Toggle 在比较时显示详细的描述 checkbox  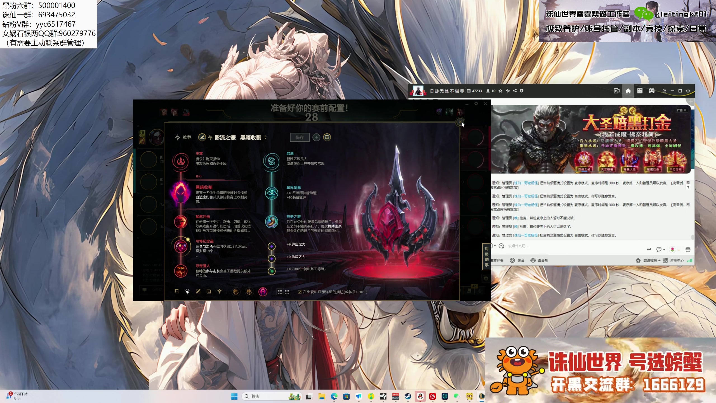(300, 292)
